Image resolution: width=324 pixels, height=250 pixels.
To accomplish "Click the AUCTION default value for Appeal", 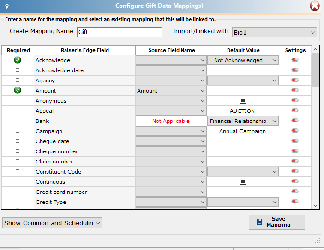I will 242,111.
